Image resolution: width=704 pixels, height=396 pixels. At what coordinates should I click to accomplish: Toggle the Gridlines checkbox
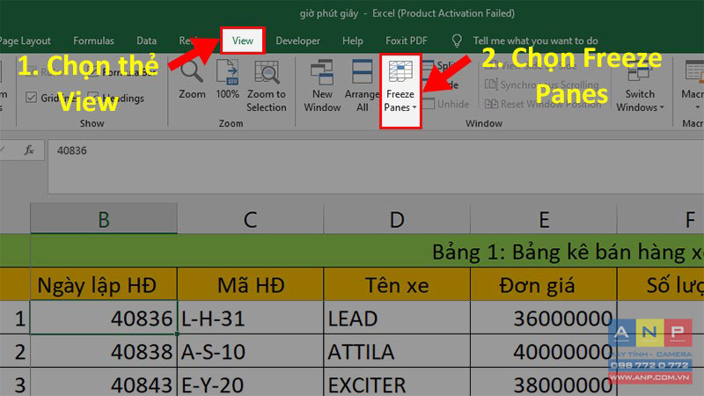31,98
